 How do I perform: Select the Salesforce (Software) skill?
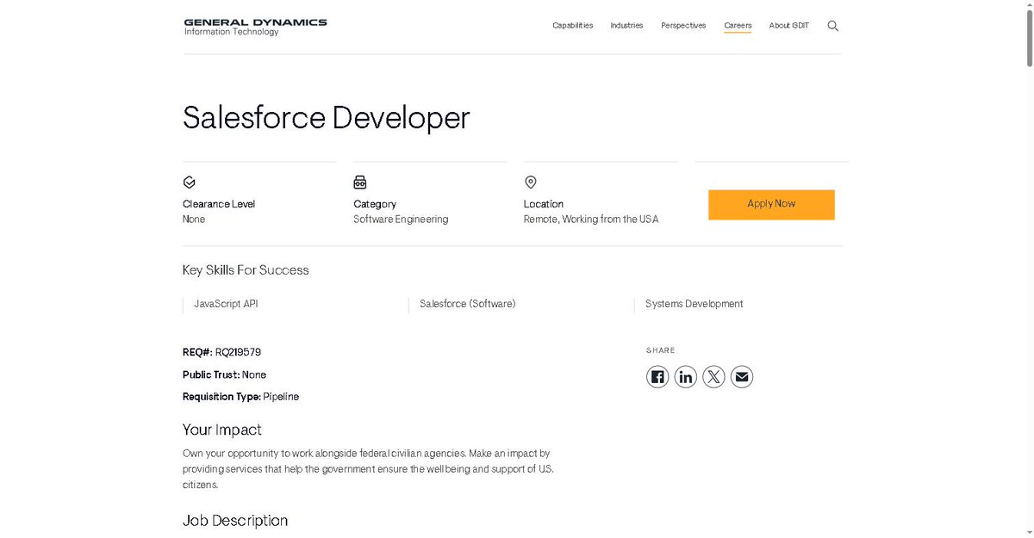point(468,304)
